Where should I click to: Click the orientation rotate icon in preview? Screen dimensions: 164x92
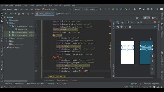[x=123, y=22]
